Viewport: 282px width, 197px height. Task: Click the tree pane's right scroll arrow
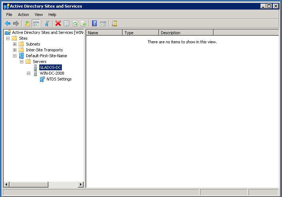click(x=81, y=185)
